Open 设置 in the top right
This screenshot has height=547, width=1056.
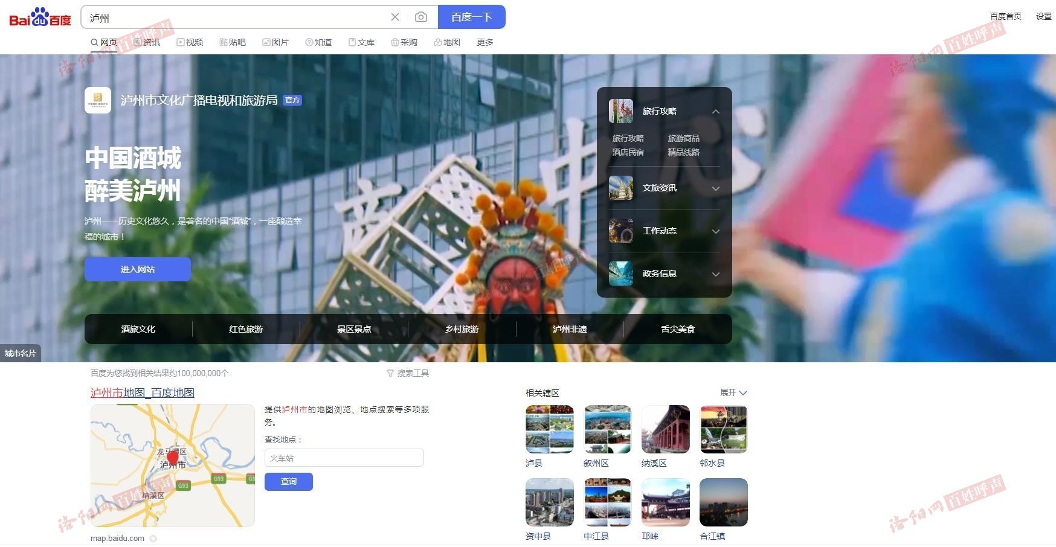(1044, 16)
